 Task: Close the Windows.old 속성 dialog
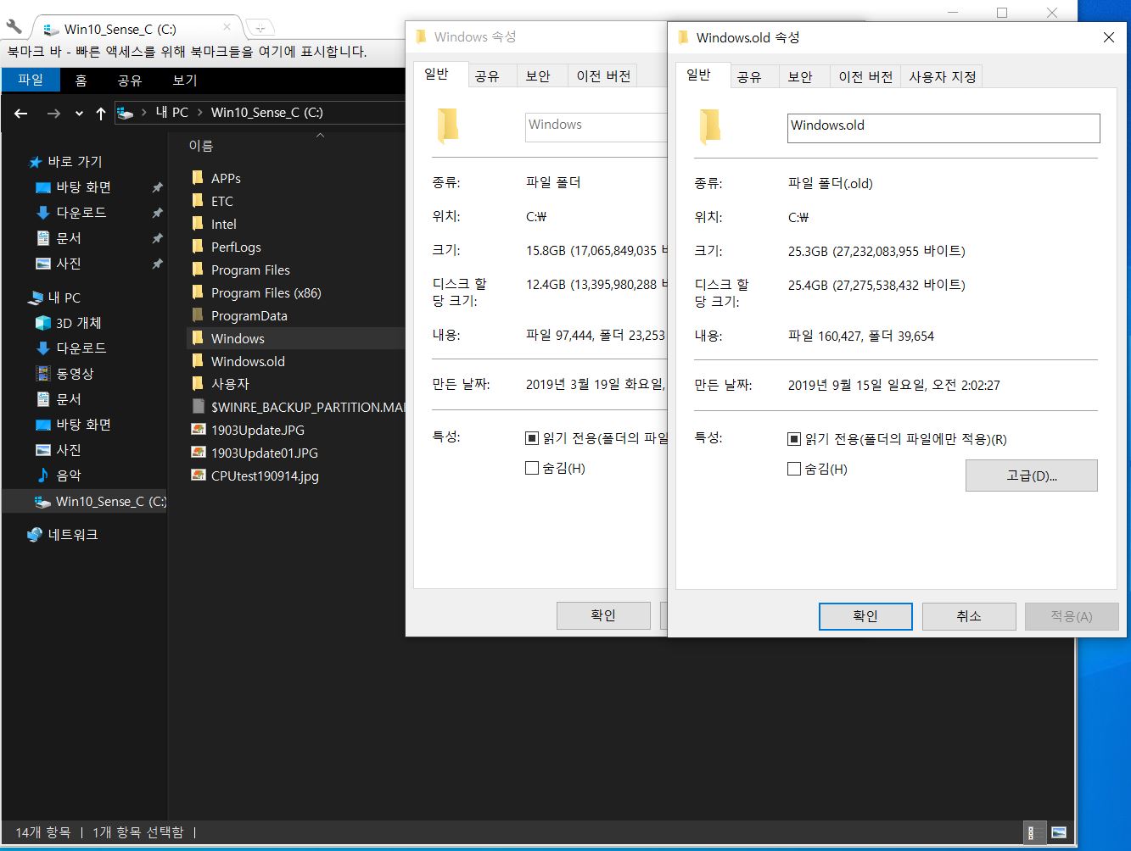[x=1108, y=37]
